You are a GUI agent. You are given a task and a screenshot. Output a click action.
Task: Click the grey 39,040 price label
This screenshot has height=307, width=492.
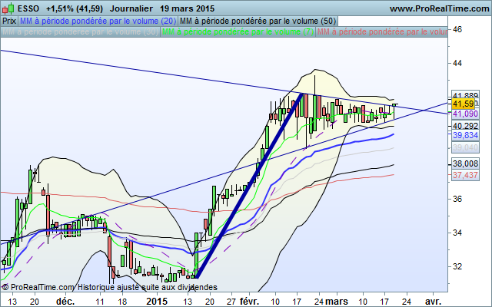[465, 147]
